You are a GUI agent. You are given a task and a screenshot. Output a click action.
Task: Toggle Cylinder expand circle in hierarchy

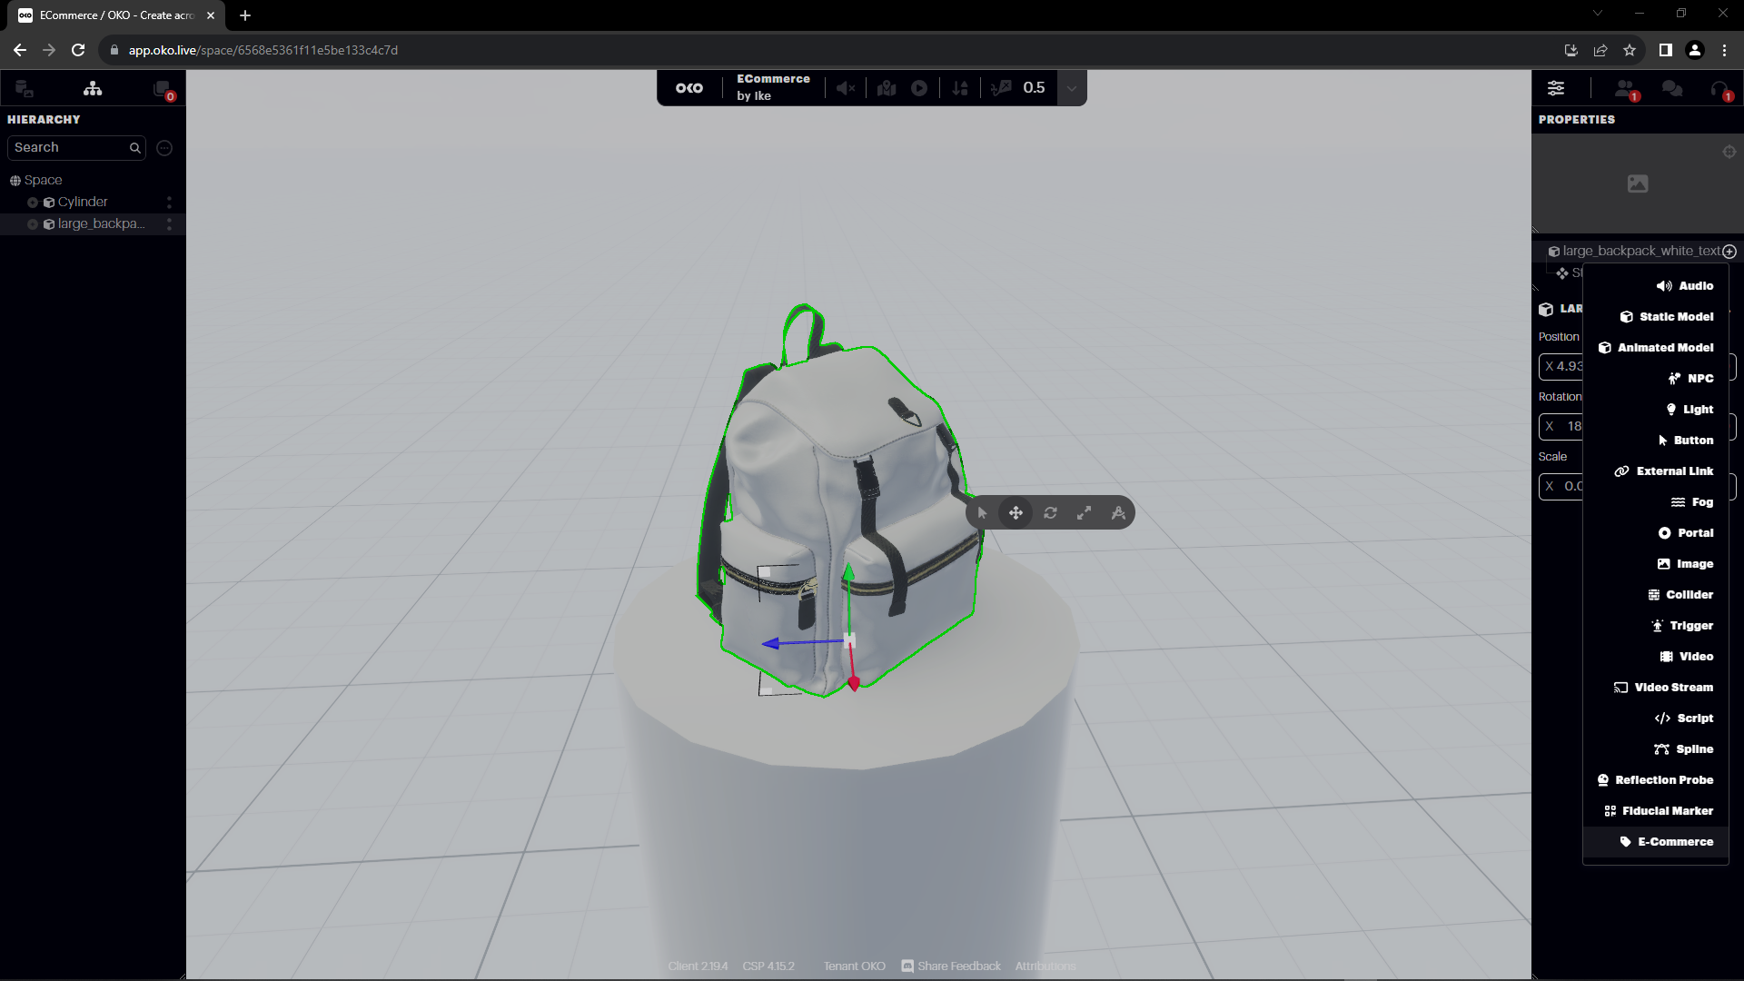[x=33, y=203]
